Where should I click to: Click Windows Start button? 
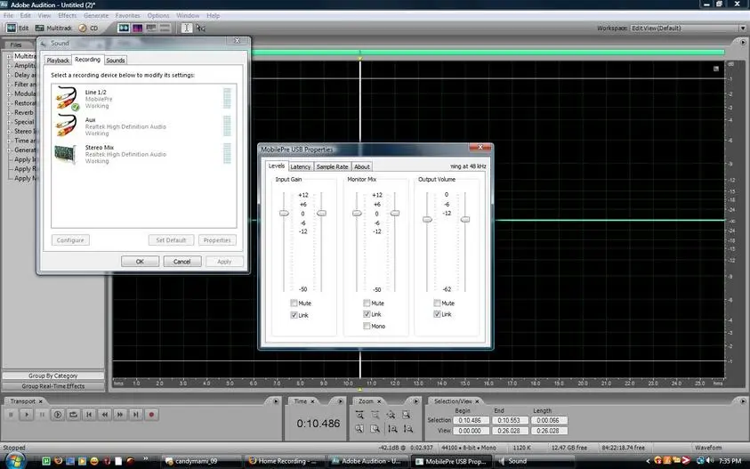pos(14,460)
